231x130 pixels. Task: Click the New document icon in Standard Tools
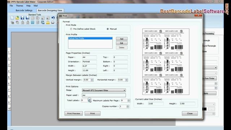(x=12, y=18)
